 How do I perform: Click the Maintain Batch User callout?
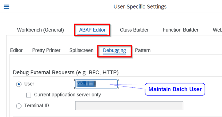click(x=175, y=89)
